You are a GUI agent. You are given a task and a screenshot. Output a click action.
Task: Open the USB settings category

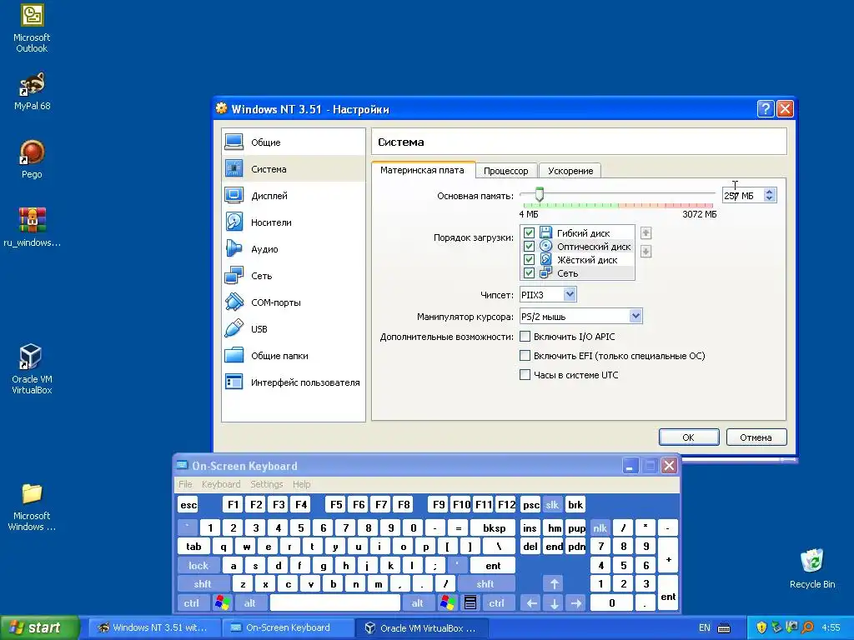[x=293, y=328]
